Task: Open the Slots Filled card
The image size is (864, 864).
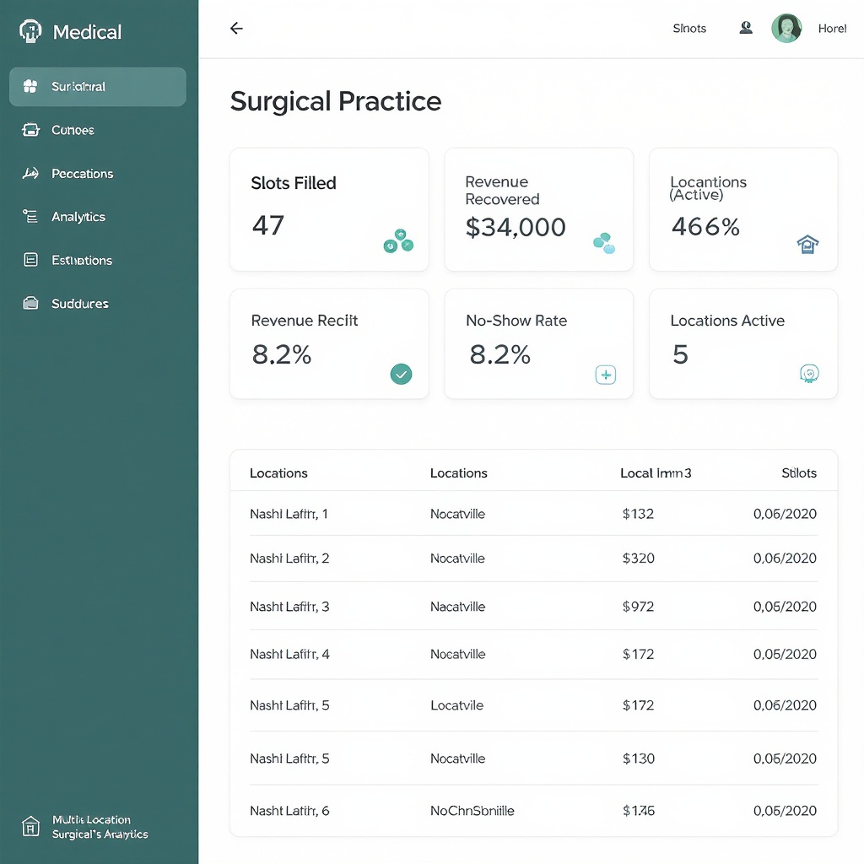Action: 329,209
